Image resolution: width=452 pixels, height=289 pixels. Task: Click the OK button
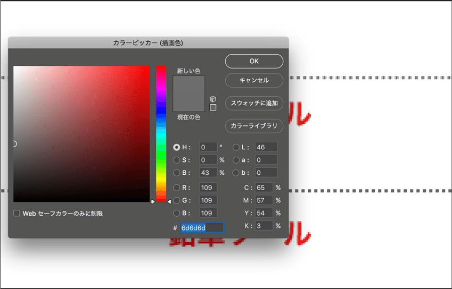coord(254,61)
